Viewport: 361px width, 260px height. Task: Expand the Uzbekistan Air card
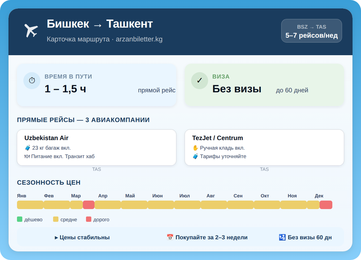(97, 148)
